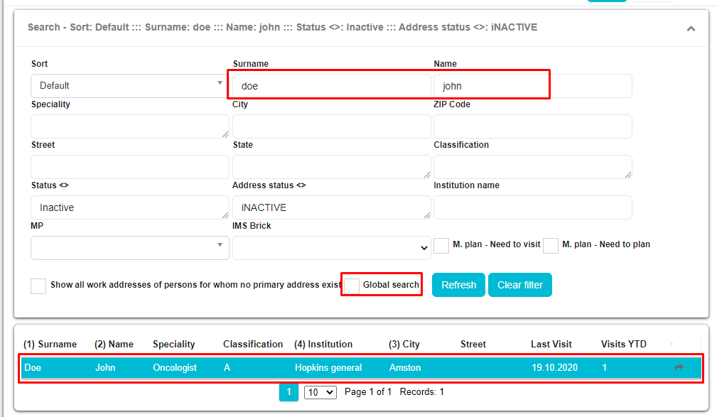Collapse the search panel with the chevron
Screen dimensions: 717x417
coord(691,28)
